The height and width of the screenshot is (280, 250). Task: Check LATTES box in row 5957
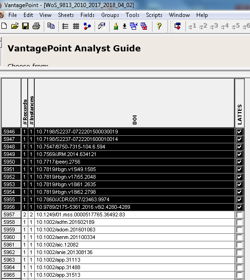click(239, 214)
